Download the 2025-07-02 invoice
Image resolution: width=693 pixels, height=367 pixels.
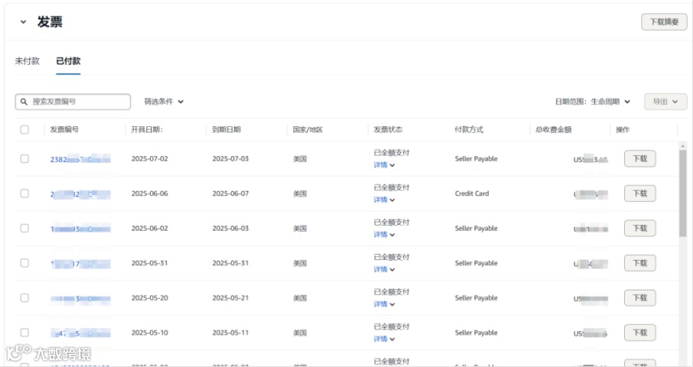coord(639,158)
